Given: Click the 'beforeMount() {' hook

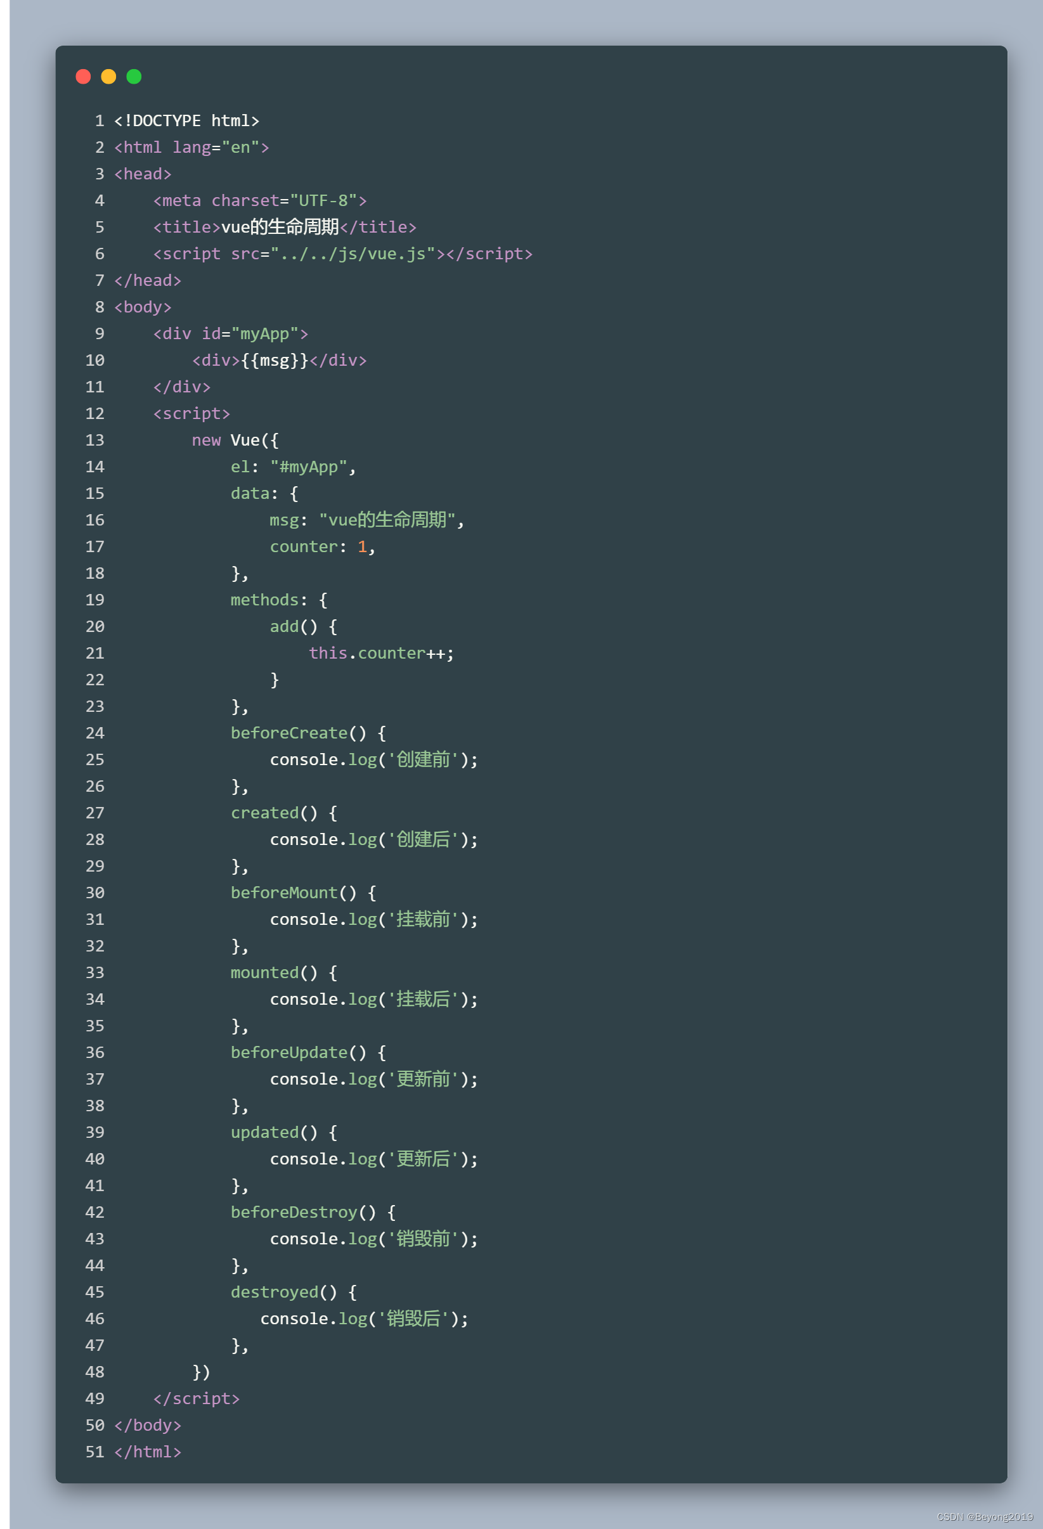Looking at the screenshot, I should [303, 893].
